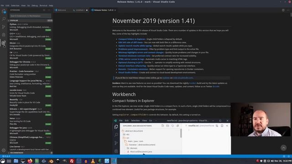Open the Explorer view in the activity bar
This screenshot has height=164, width=292.
pyautogui.click(x=4, y=11)
